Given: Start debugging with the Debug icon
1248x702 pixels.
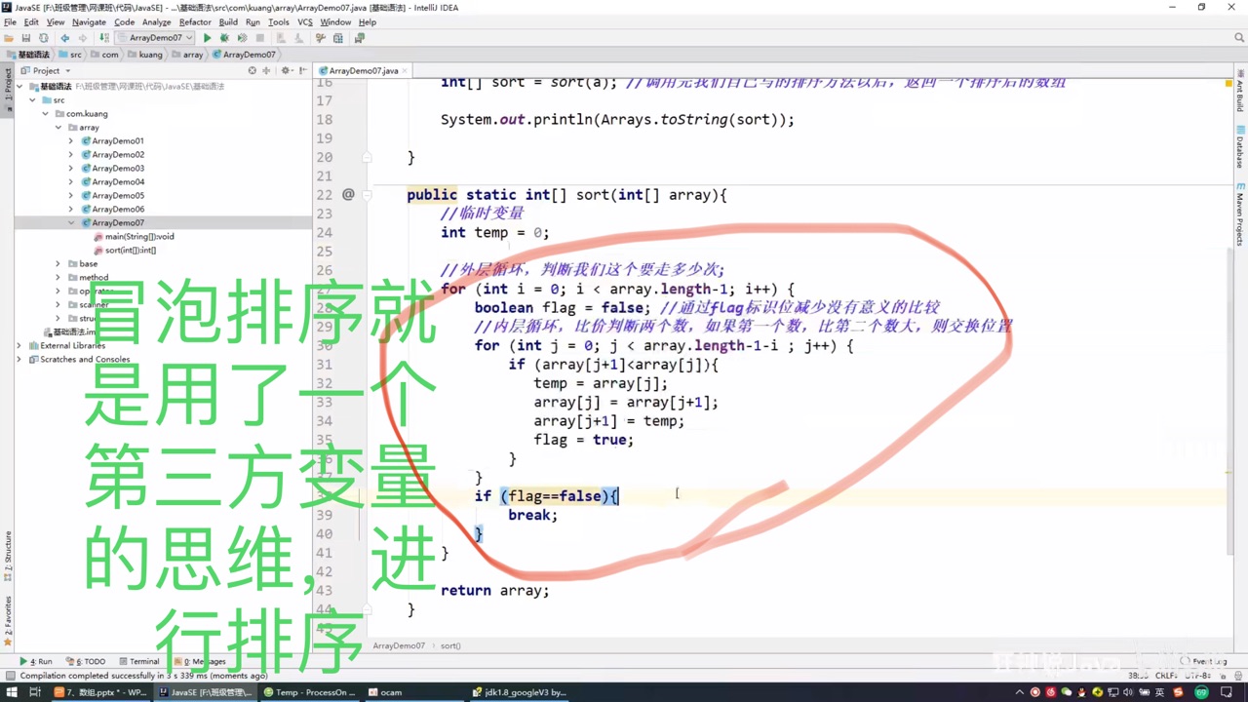Looking at the screenshot, I should click(x=224, y=37).
